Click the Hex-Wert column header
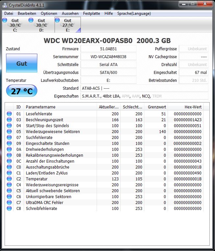 coord(186,107)
